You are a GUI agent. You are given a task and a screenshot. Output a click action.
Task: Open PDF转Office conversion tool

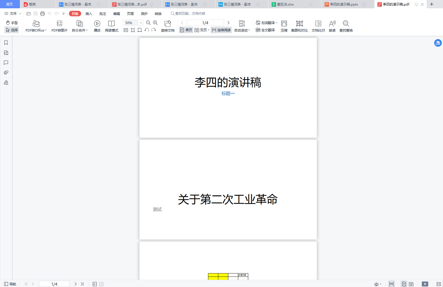(36, 26)
